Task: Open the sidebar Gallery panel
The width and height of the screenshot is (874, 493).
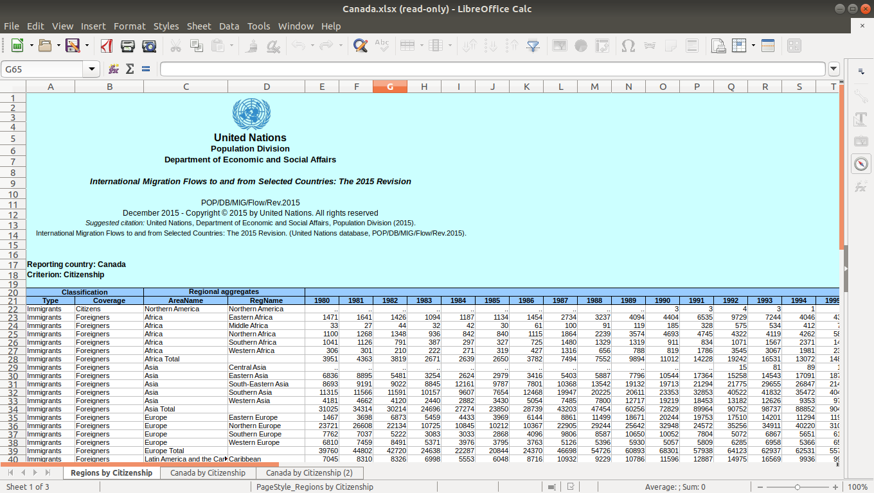Action: click(x=861, y=141)
